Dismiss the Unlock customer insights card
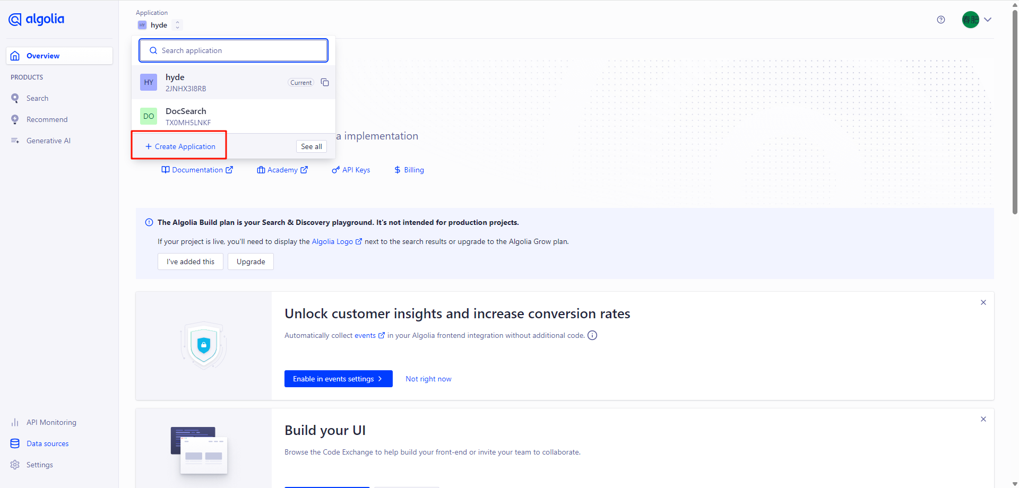Viewport: 1019px width, 488px height. (x=983, y=302)
